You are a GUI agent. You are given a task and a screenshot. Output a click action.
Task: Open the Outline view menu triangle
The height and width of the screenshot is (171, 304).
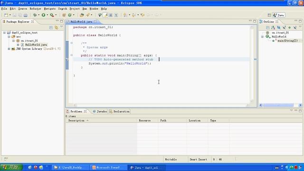pyautogui.click(x=300, y=27)
